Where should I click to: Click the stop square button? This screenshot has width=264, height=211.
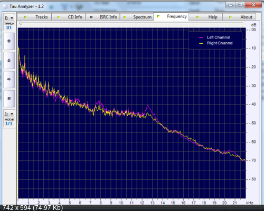(9, 99)
